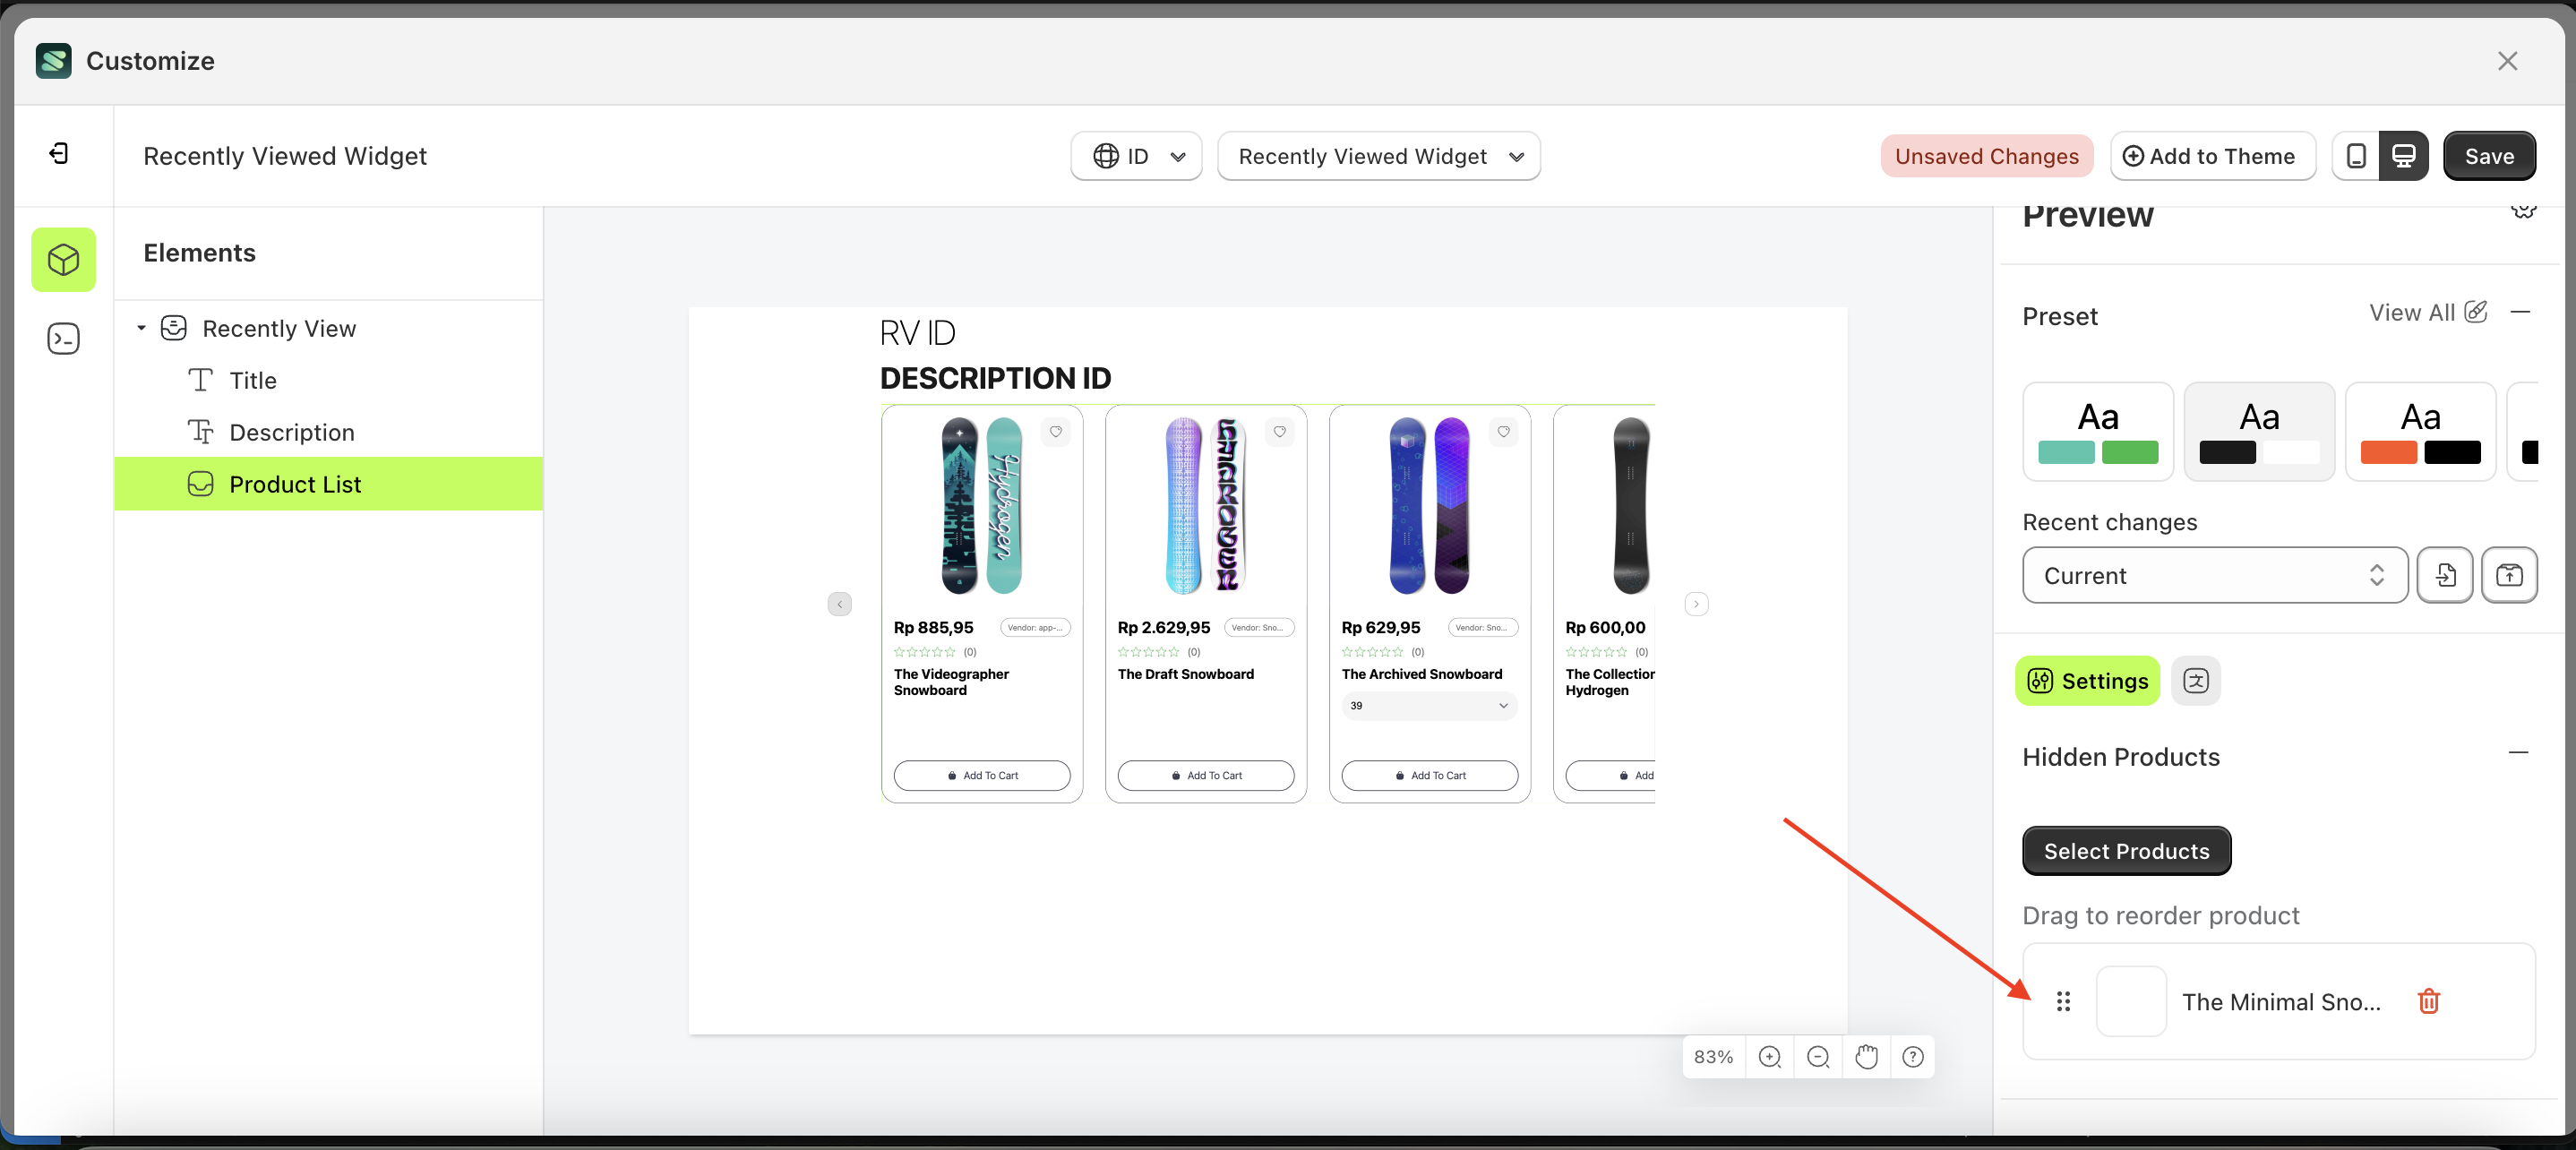Image resolution: width=2576 pixels, height=1150 pixels.
Task: Click the zoom out magnifier icon
Action: 1817,1057
